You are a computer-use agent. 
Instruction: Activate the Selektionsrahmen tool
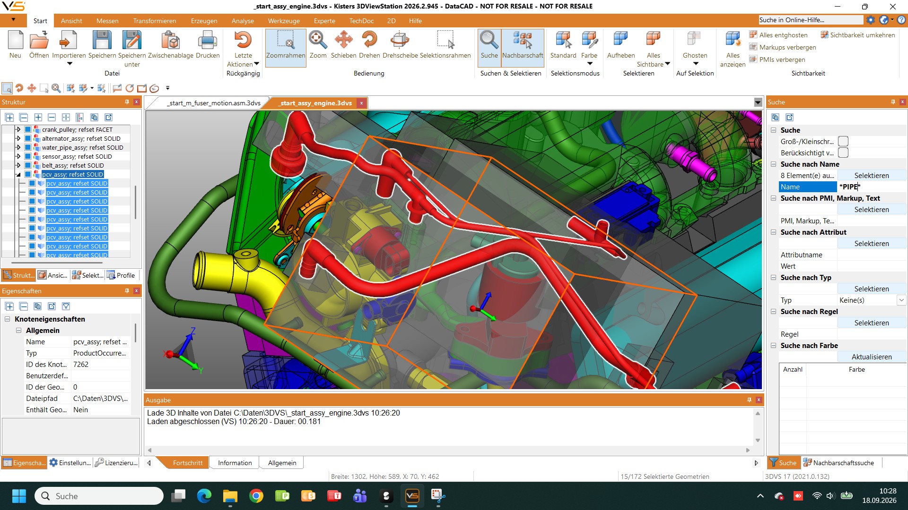(x=445, y=40)
